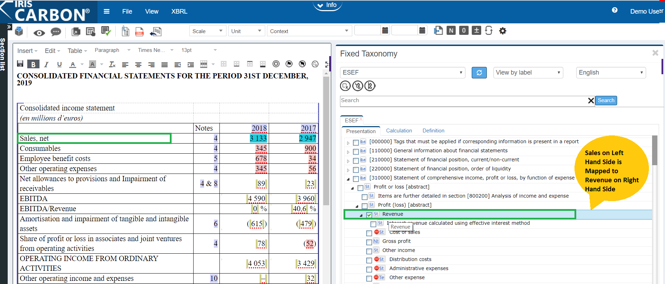Open the comments speech bubble icon
Screen dimensions: 665x284
[56, 32]
